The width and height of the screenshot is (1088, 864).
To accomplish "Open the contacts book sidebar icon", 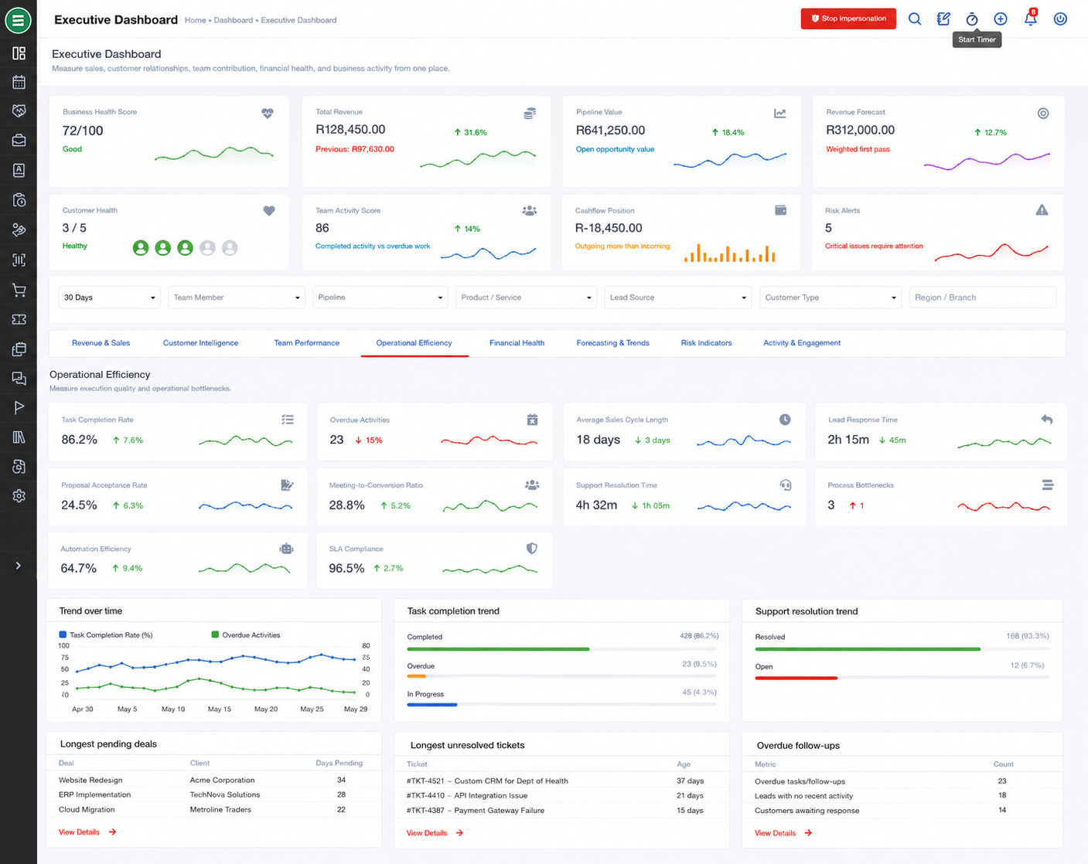I will point(19,170).
